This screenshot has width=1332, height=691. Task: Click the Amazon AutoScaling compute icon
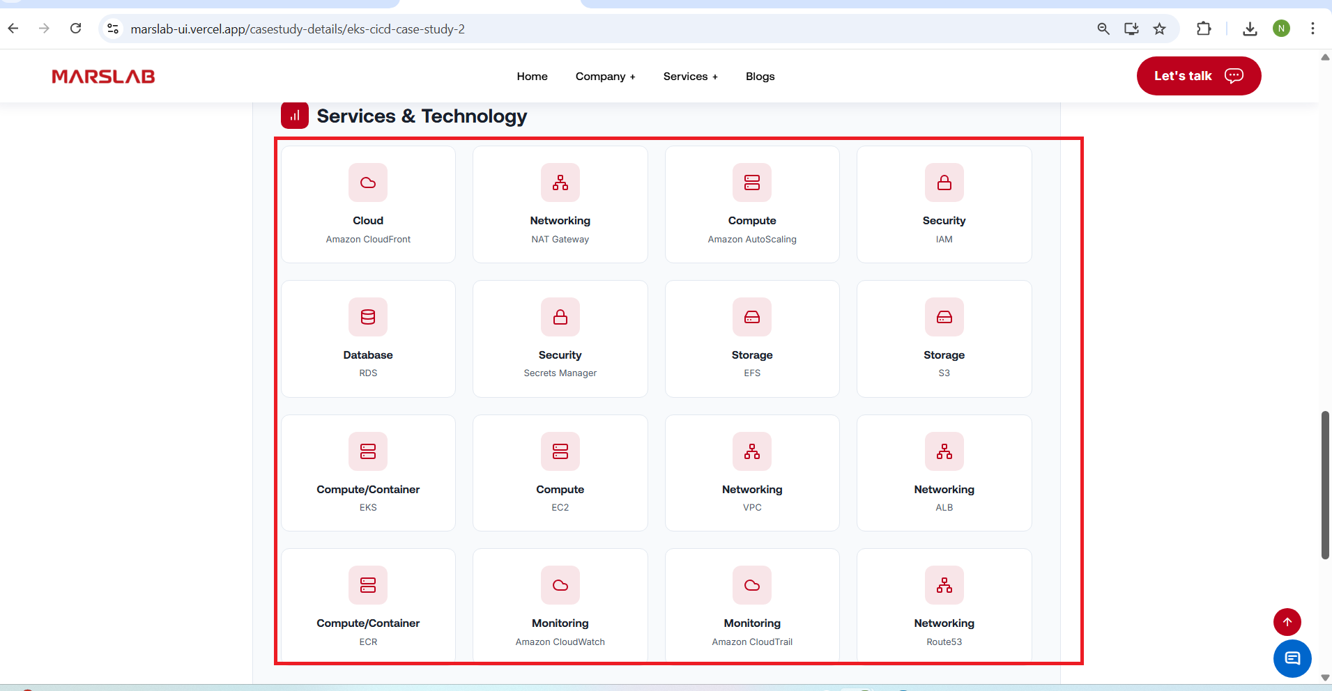click(752, 183)
